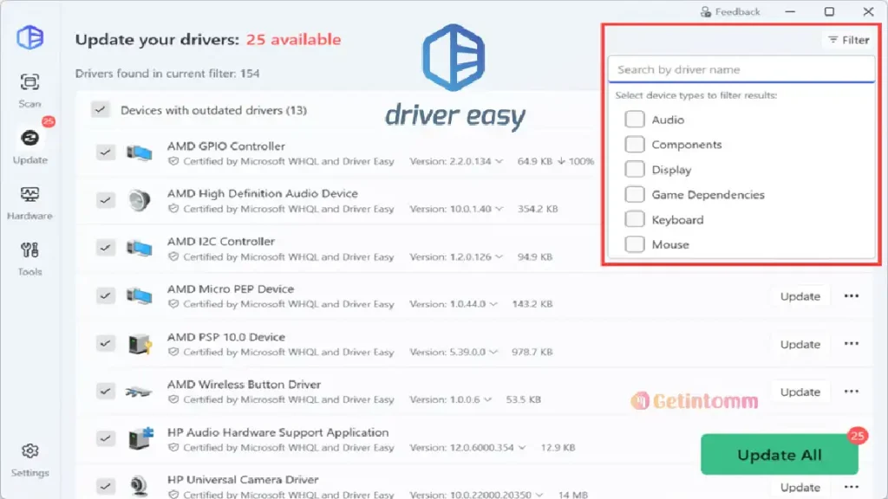Uncheck AMD I2C Controller checkbox

click(x=105, y=248)
